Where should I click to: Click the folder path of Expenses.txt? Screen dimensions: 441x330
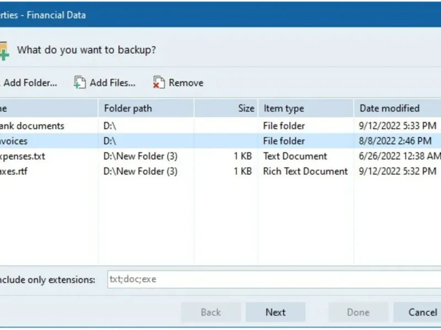pyautogui.click(x=141, y=156)
